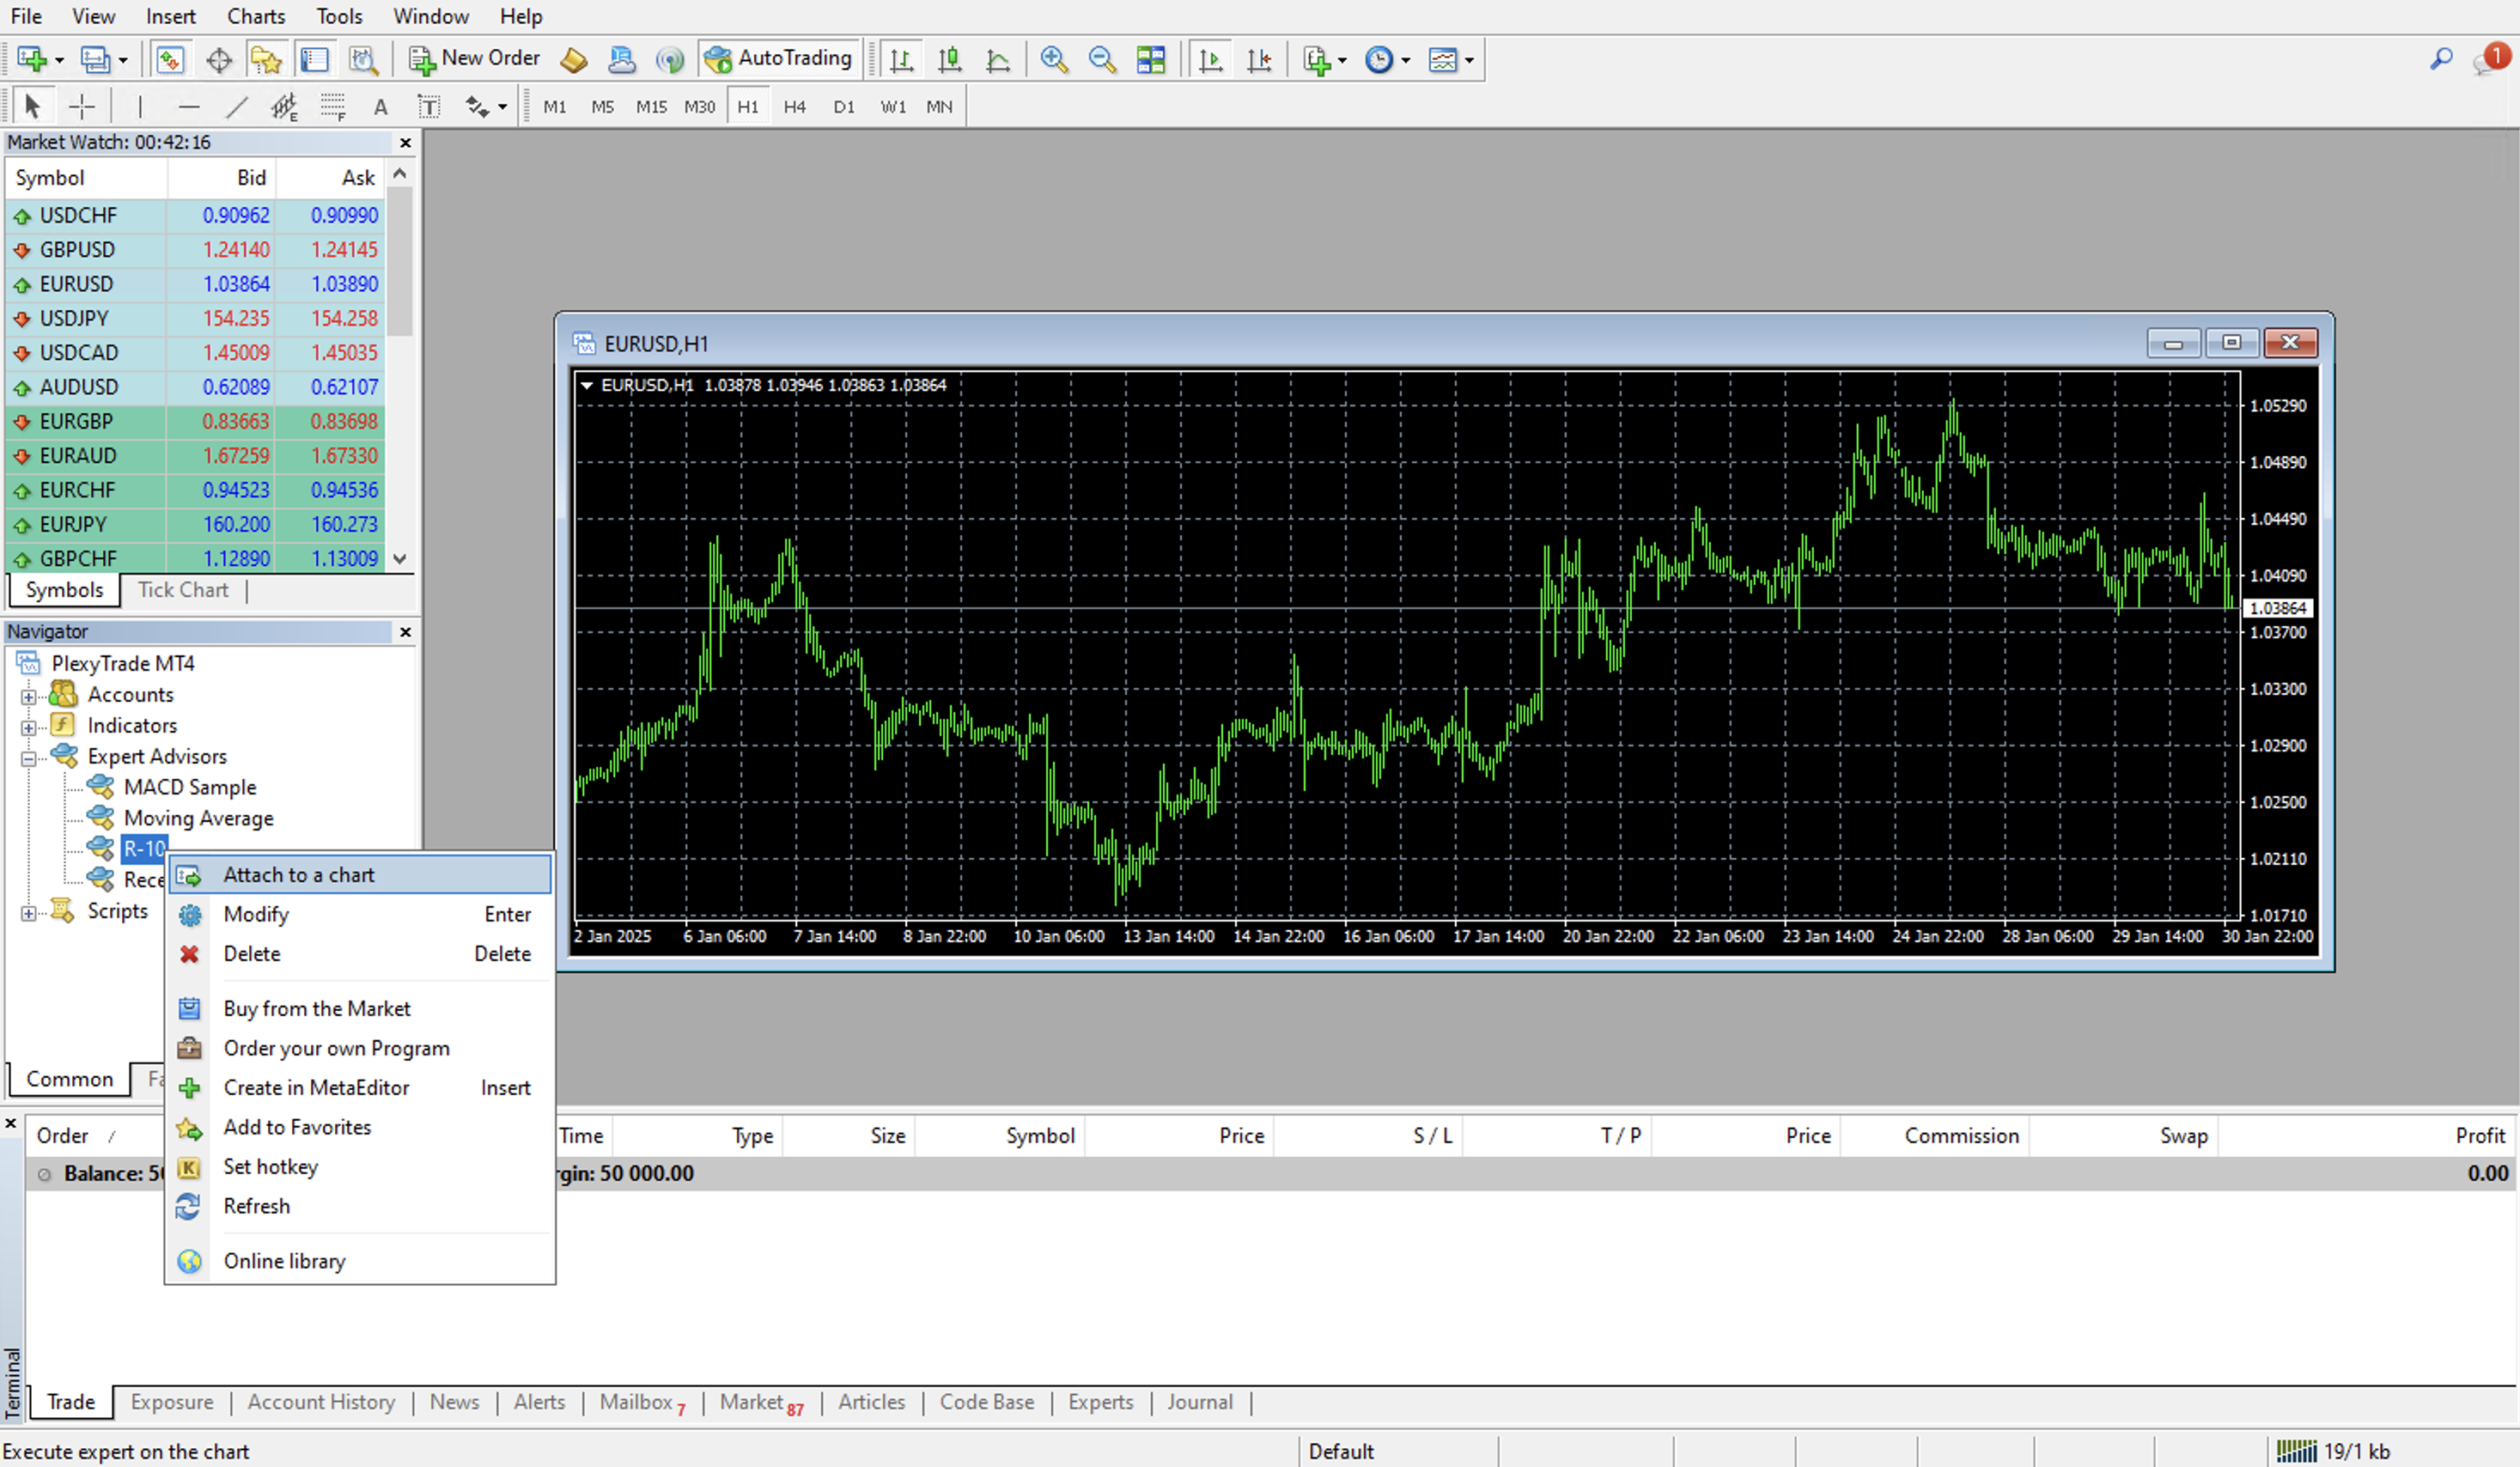Switch the chart to the MN timeframe
This screenshot has height=1467, width=2520.
click(x=939, y=107)
